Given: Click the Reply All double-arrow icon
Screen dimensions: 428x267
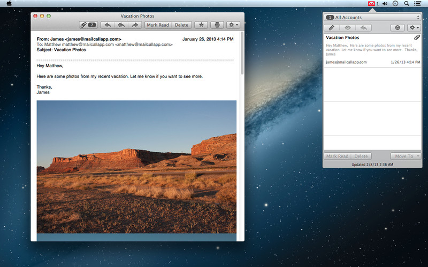Looking at the screenshot, I should point(121,25).
